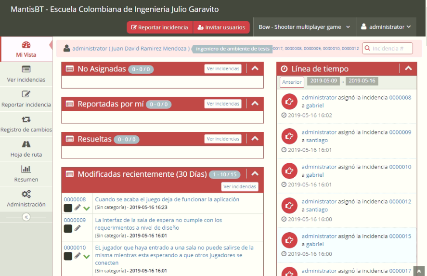Collapse the sidebar with double-chevron icon
427x276 pixels.
click(26, 217)
